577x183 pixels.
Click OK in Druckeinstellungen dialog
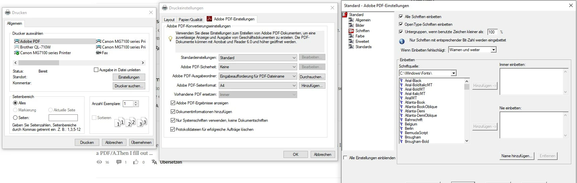click(x=296, y=155)
